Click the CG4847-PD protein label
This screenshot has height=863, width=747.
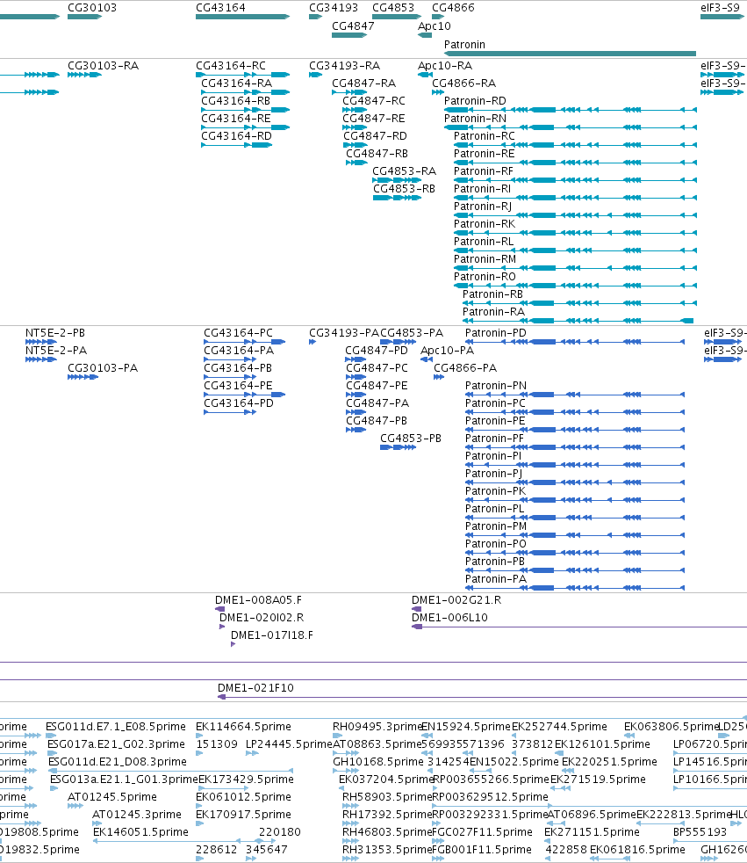[x=377, y=351]
